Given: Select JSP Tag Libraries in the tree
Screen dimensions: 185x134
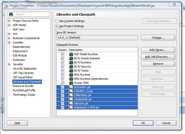Looking at the screenshot, I should 23,73.
